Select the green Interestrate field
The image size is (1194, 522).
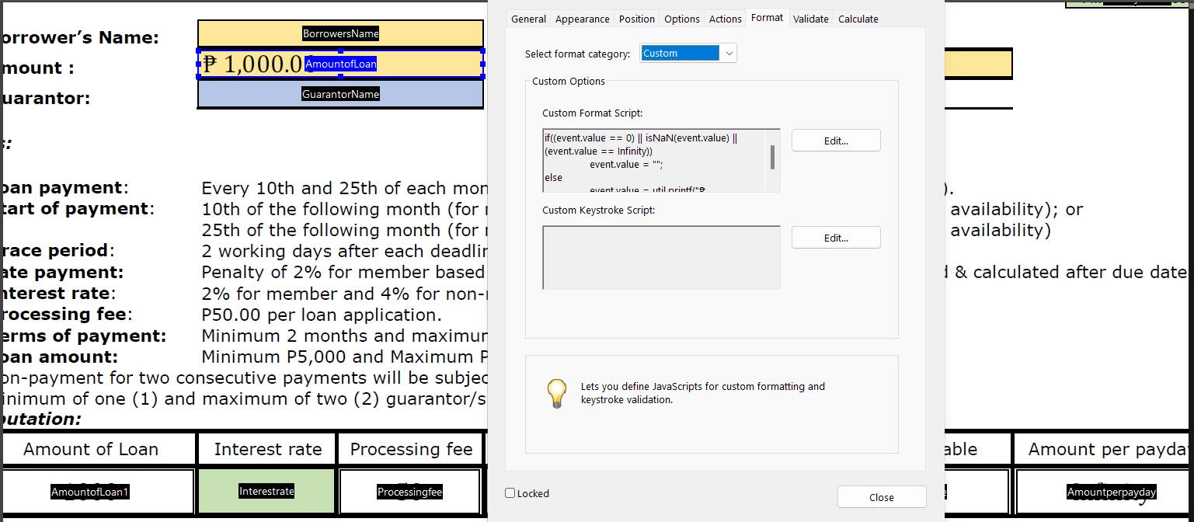[x=266, y=491]
